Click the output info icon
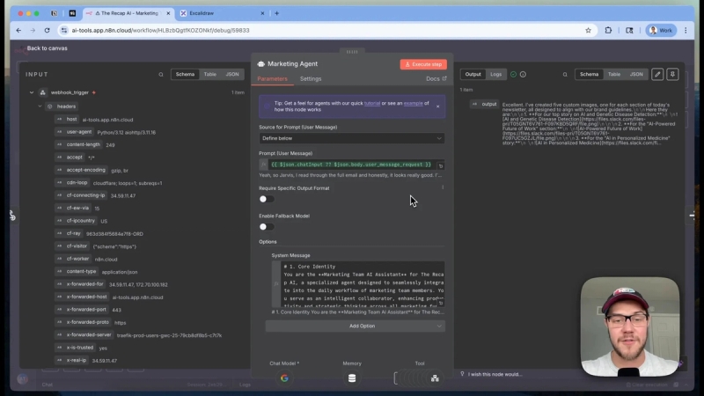Image resolution: width=704 pixels, height=396 pixels. (x=523, y=75)
